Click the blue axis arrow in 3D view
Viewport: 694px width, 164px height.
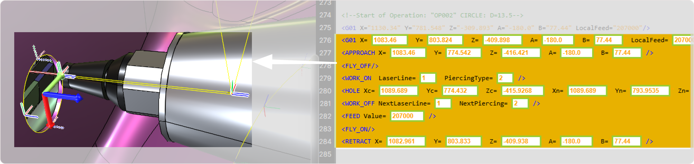(x=65, y=97)
